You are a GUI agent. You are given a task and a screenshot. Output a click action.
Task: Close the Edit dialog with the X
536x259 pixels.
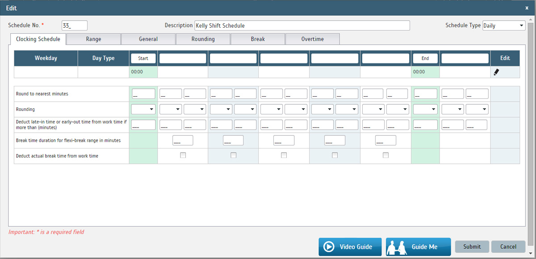click(527, 8)
